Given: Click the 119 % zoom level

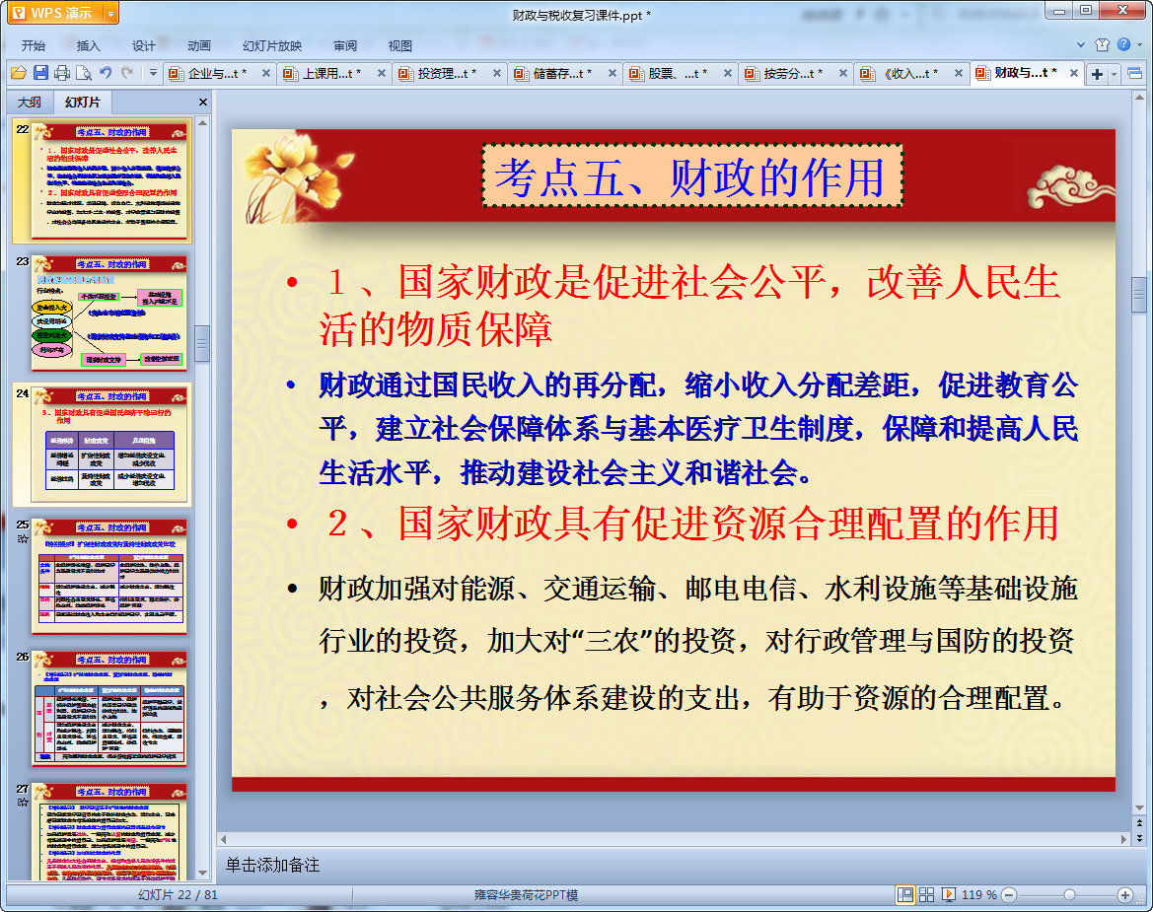Looking at the screenshot, I should 978,894.
